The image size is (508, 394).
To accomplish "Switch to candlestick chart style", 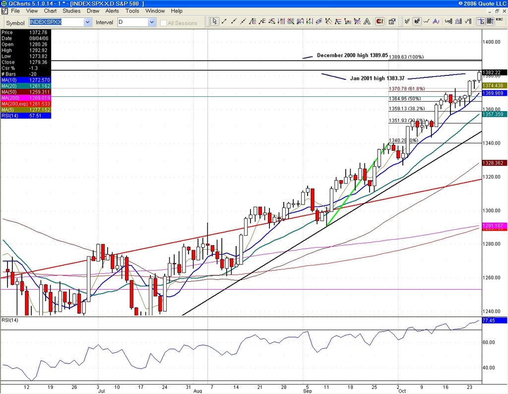I will point(417,22).
